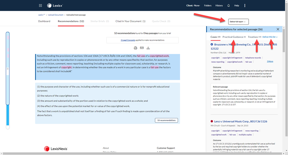The width and height of the screenshot is (288, 155).
Task: Switch to the Dashboard tab
Action: [x=44, y=21]
